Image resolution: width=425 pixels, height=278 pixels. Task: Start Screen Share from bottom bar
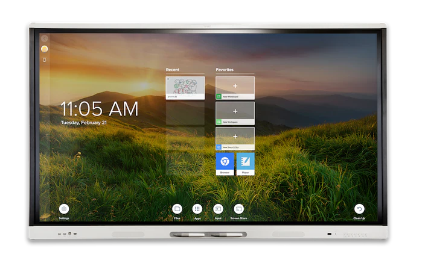pyautogui.click(x=238, y=209)
